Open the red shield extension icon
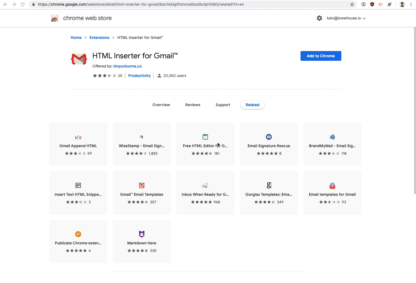 (372, 4)
